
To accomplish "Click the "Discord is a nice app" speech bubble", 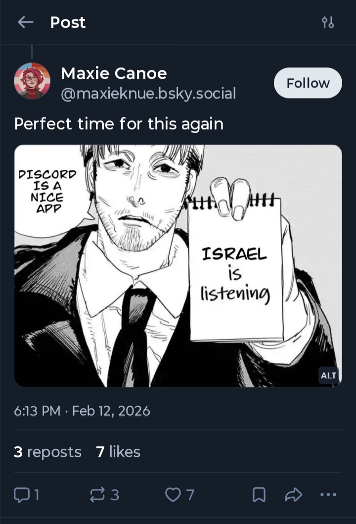I will pos(47,191).
